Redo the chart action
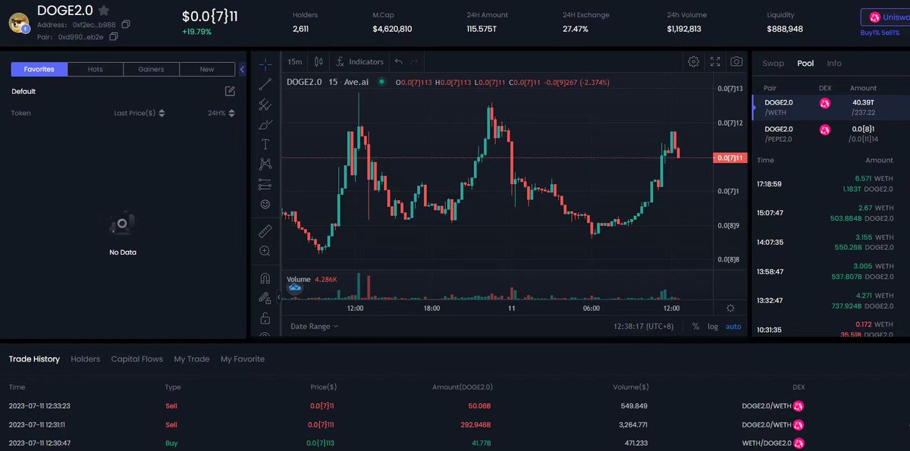Viewport: 910px width, 451px height. (414, 61)
